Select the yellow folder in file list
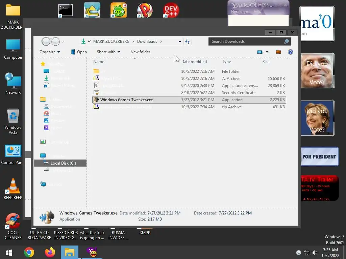This screenshot has height=259, width=346. click(x=96, y=71)
